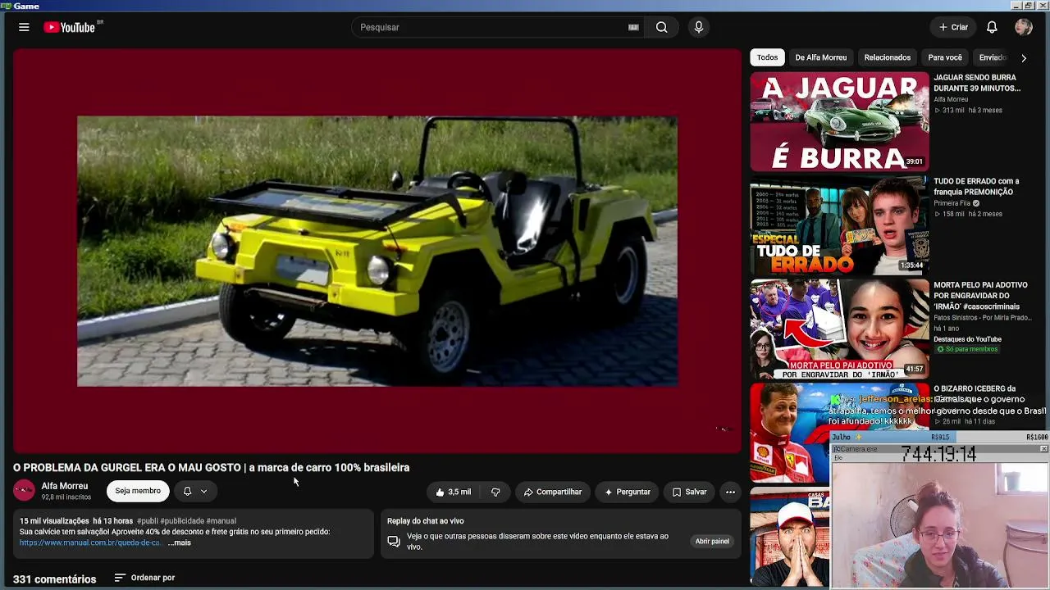Open 'JAGUAR SENDO BURRA DURANTE 39 MINUTOS' title
The image size is (1050, 590).
977,83
